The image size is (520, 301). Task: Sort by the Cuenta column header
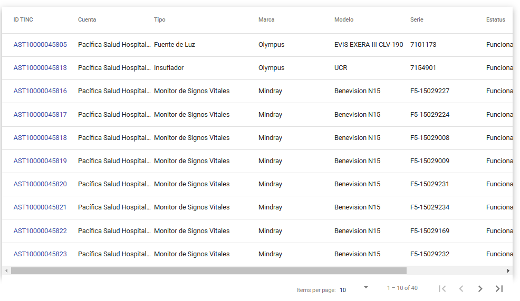click(87, 20)
